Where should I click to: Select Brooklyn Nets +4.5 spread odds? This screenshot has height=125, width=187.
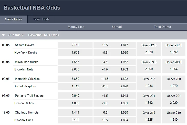click(115, 69)
